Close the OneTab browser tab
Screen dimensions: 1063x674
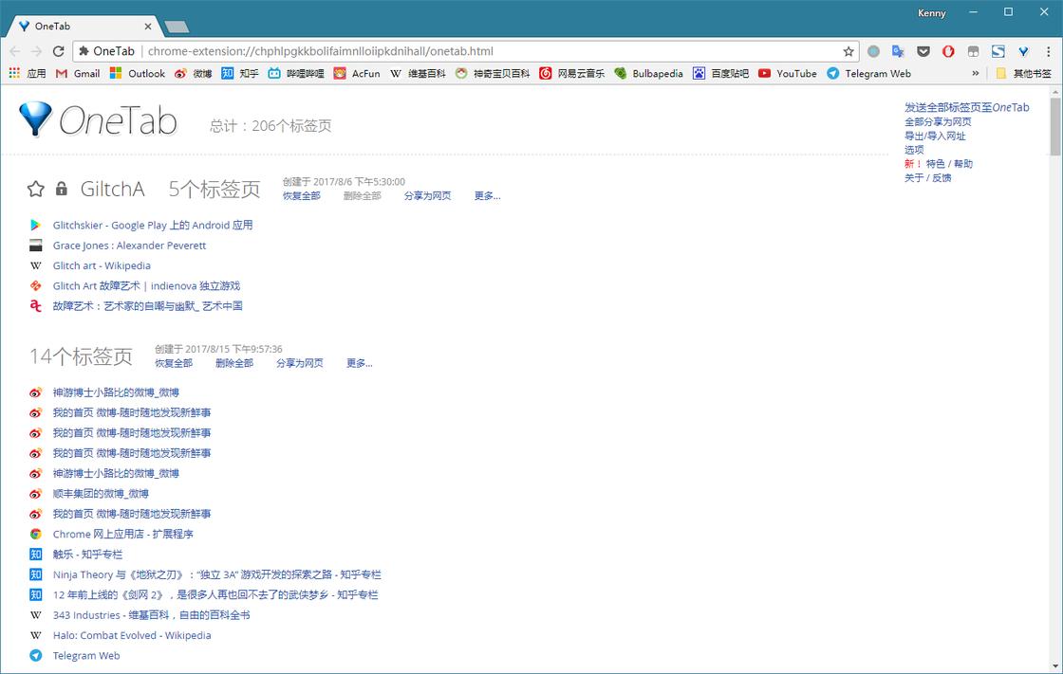(148, 27)
